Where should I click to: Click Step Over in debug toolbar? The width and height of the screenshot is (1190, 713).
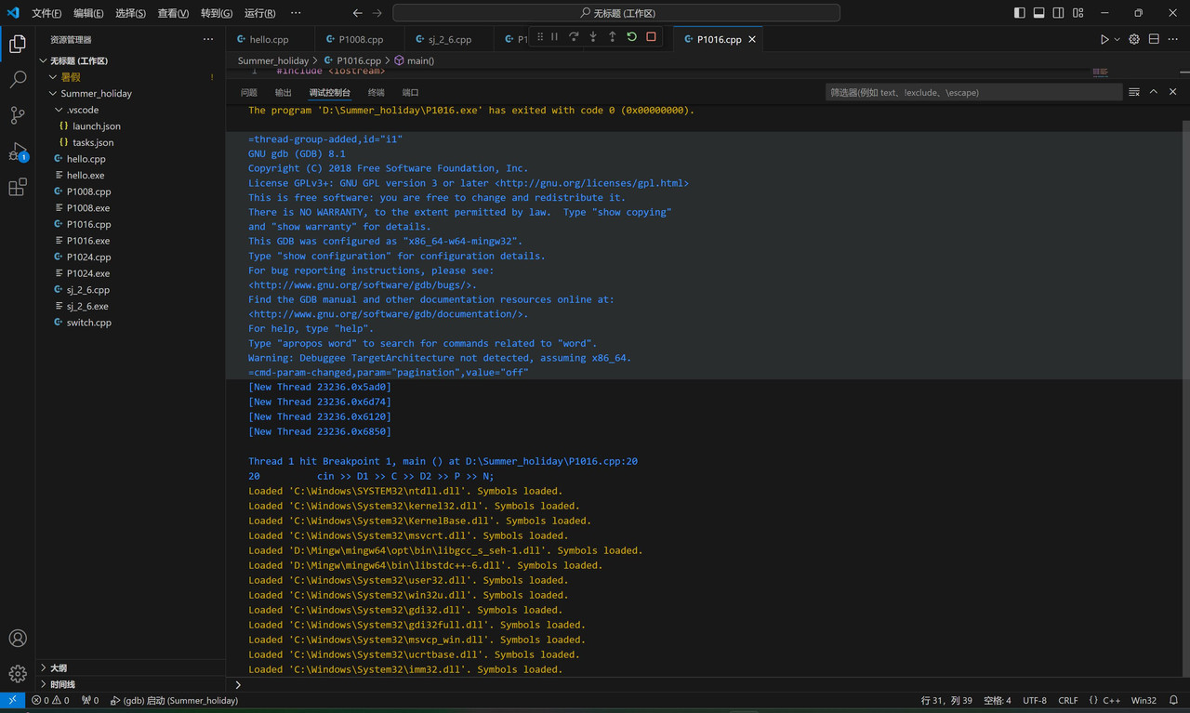574,37
